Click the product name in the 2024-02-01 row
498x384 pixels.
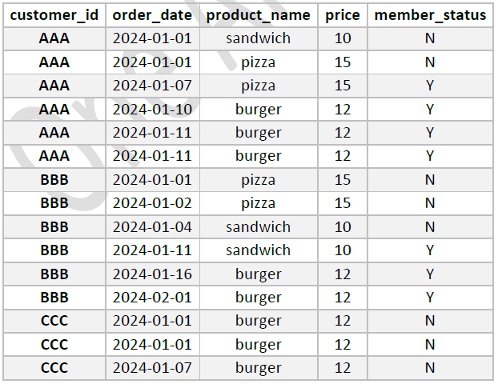coord(258,298)
